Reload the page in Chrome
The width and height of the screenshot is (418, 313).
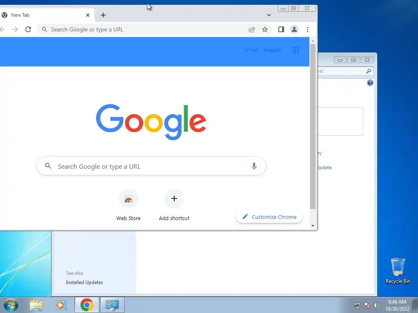pyautogui.click(x=28, y=29)
